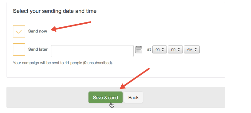This screenshot has width=251, height=113.
Task: Click the up-down arrows on minutes selector
Action: [x=179, y=50]
